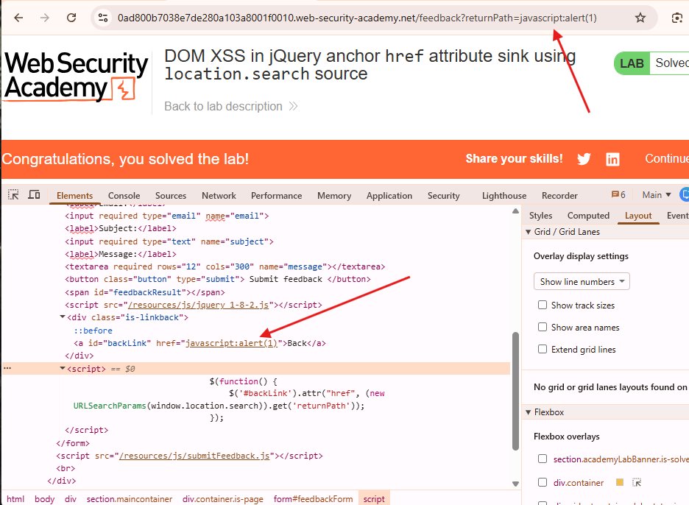
Task: Click the div.container element picker icon
Action: 637,483
